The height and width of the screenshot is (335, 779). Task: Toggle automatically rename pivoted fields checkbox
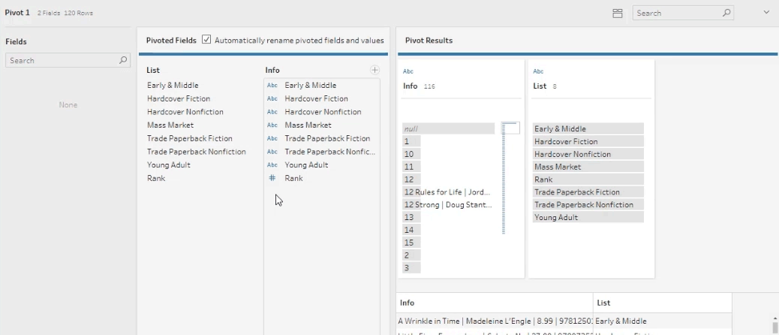[206, 40]
